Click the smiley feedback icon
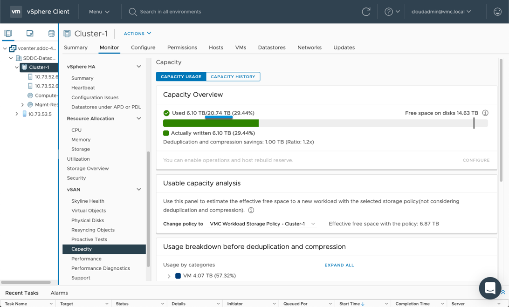509x307 pixels. (x=497, y=12)
